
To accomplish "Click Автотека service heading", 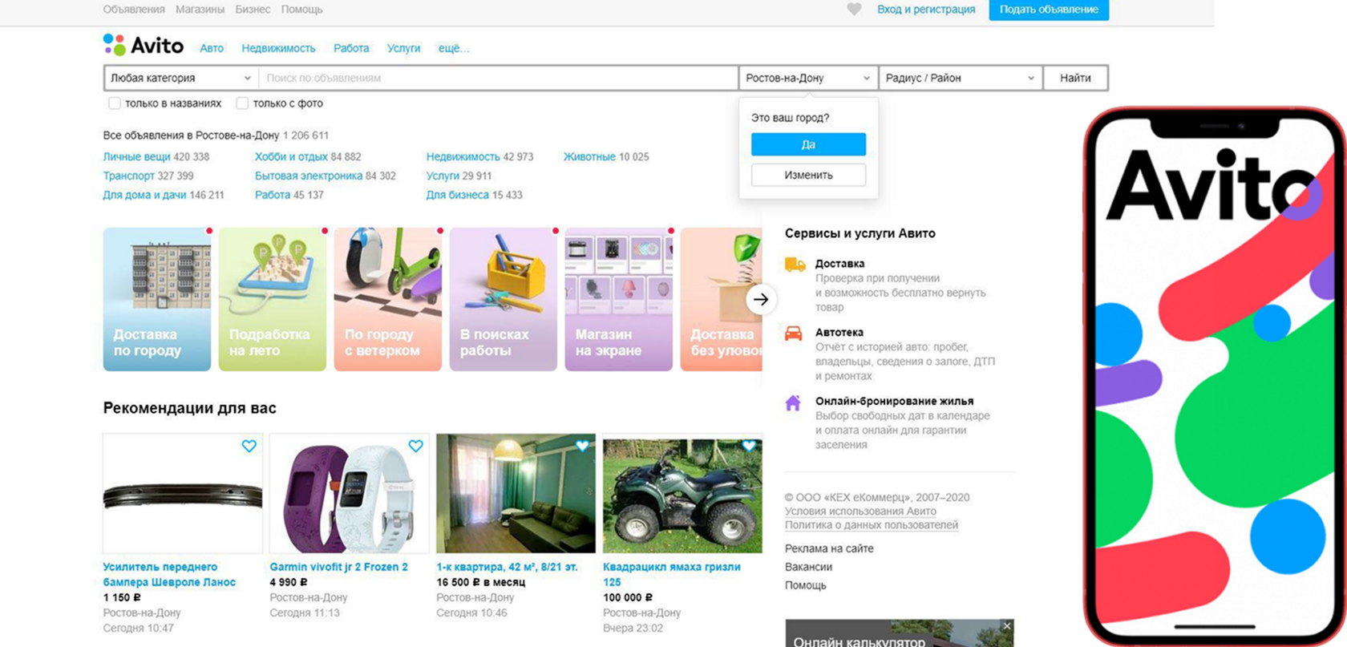I will (x=839, y=332).
